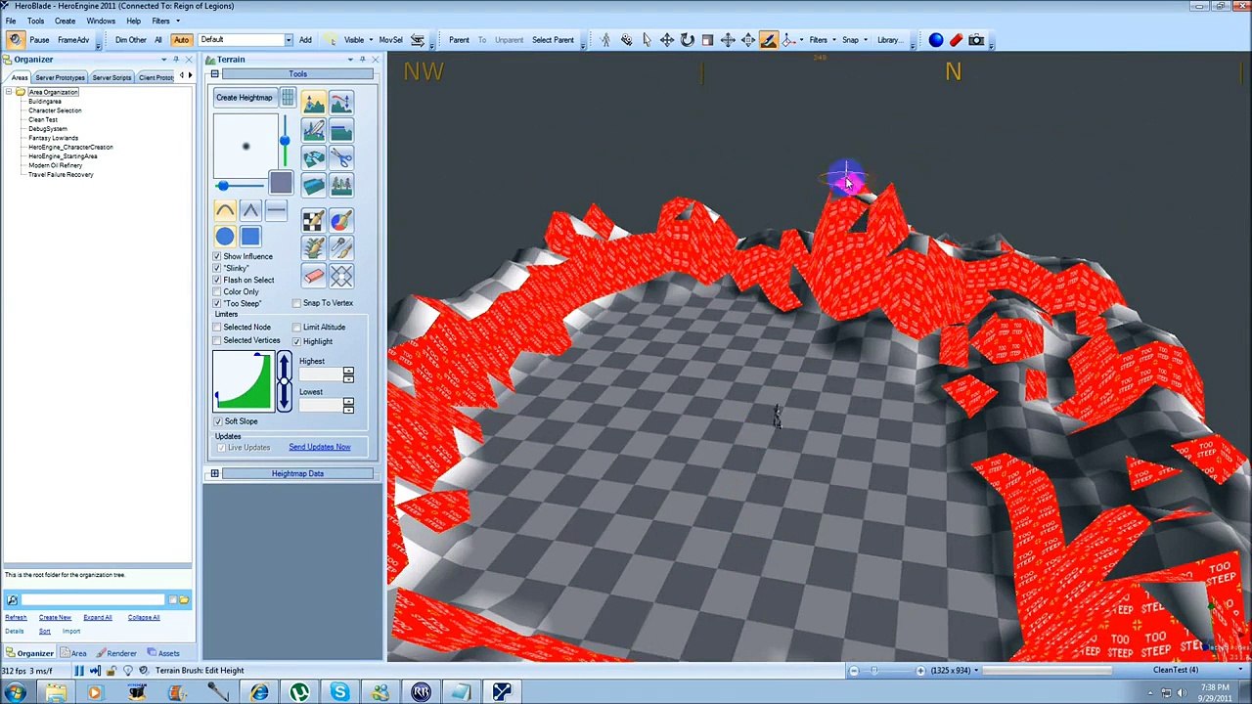Enable the Limit Altitude checkbox
This screenshot has height=704, width=1252.
click(296, 328)
